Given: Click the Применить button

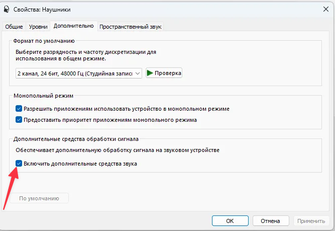Looking at the screenshot, I should (311, 220).
